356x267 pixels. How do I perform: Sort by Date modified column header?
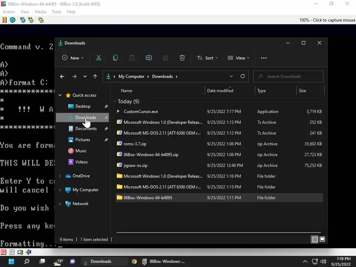[230, 91]
